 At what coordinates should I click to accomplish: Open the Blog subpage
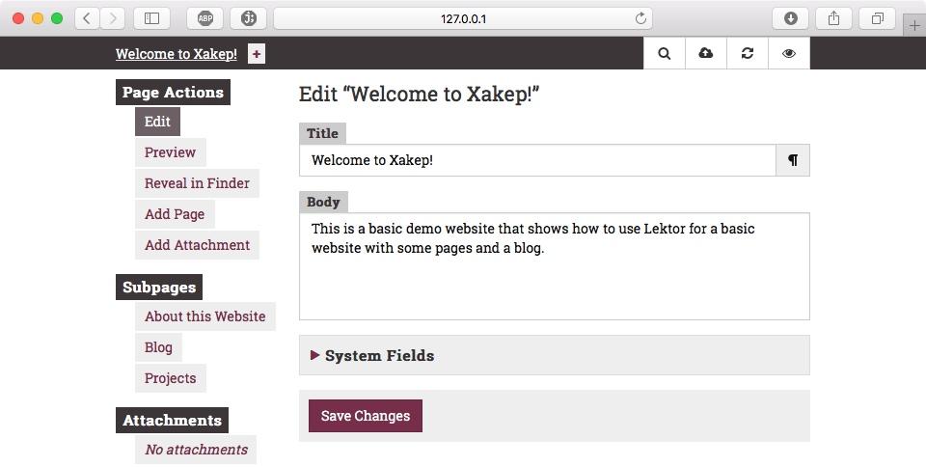[x=158, y=347]
